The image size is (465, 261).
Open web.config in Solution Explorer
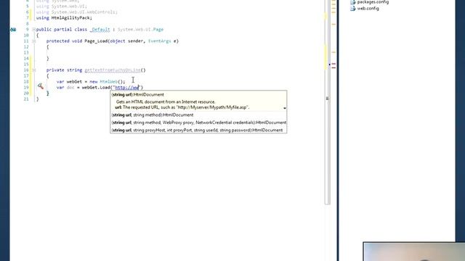click(368, 9)
